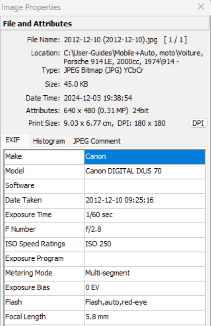This screenshot has width=211, height=326.
Task: Select the Make label cell
Action: pyautogui.click(x=44, y=157)
